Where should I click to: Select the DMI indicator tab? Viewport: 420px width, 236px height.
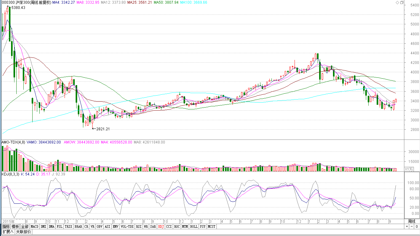(44, 227)
